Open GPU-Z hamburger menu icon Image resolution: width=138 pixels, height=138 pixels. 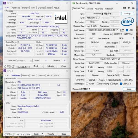point(133,8)
